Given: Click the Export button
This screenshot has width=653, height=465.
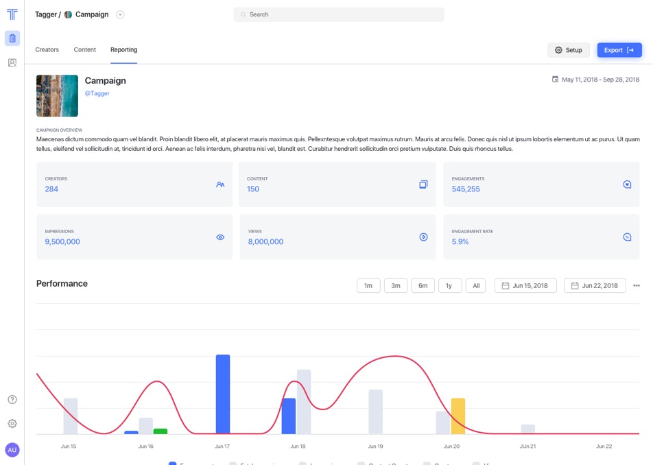Looking at the screenshot, I should [619, 50].
